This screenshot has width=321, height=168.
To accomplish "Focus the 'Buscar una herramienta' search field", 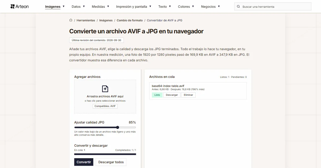I will (x=273, y=6).
